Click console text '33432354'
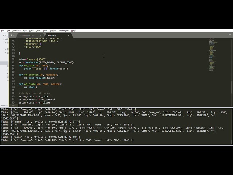Image resolution: width=233 pixels, height=175 pixels. pyautogui.click(x=8, y=134)
